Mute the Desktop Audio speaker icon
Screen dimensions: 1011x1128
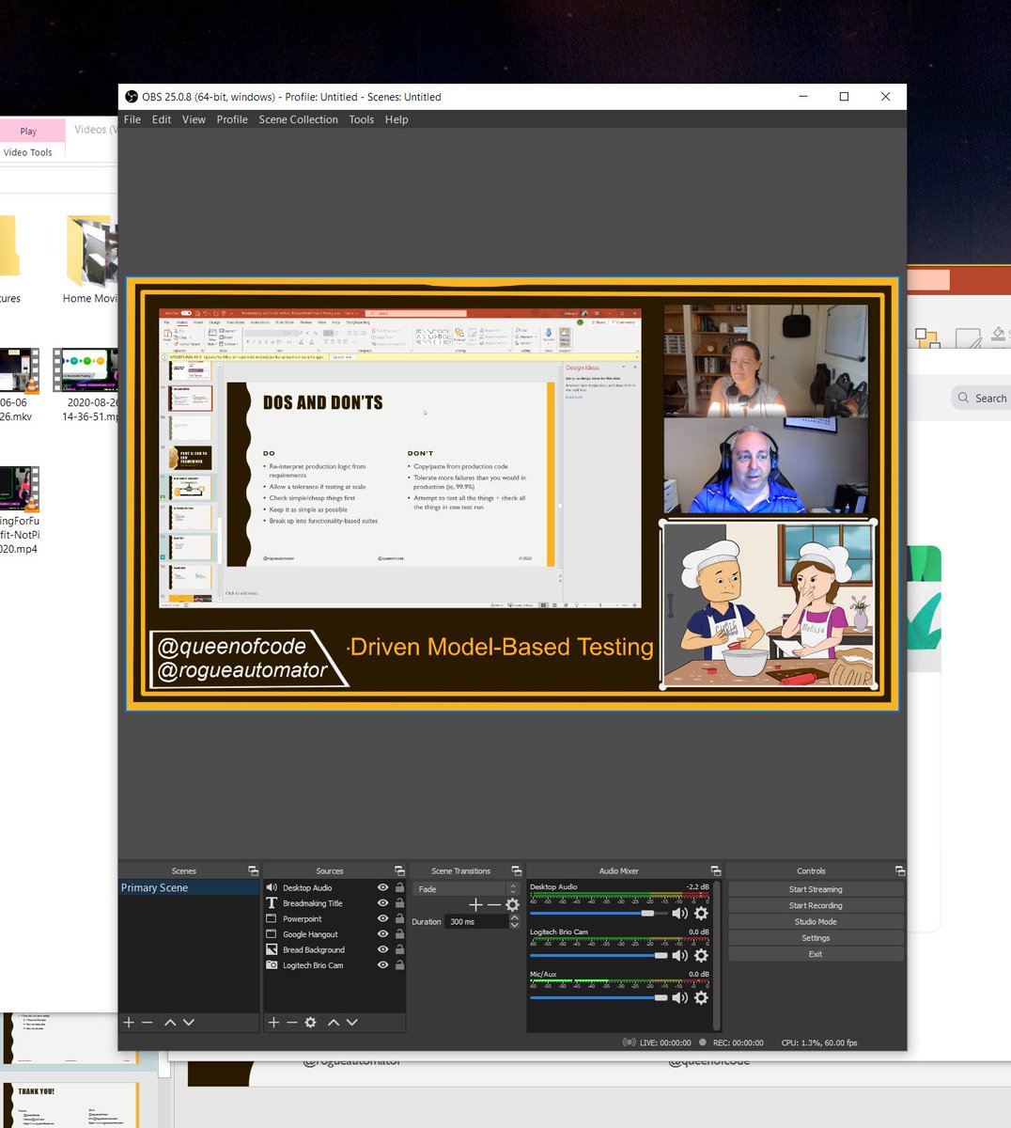pos(679,913)
